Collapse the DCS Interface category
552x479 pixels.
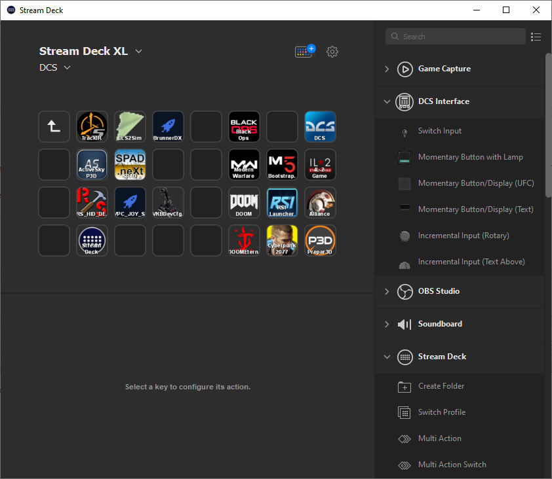[x=387, y=101]
